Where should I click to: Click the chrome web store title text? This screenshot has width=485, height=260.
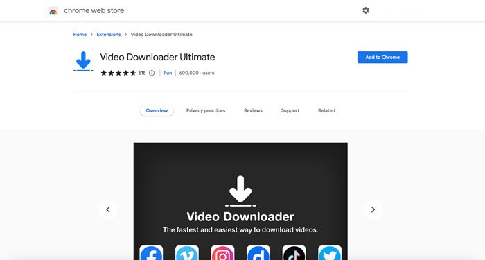pos(94,10)
